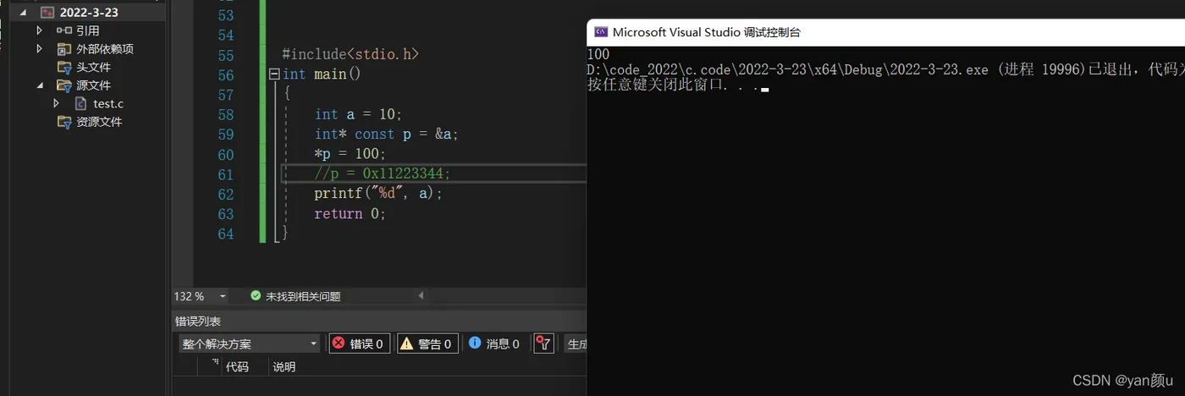Viewport: 1185px width, 396px height.
Task: Collapse the 2022-3-23 project node arrow
Action: pyautogui.click(x=23, y=13)
